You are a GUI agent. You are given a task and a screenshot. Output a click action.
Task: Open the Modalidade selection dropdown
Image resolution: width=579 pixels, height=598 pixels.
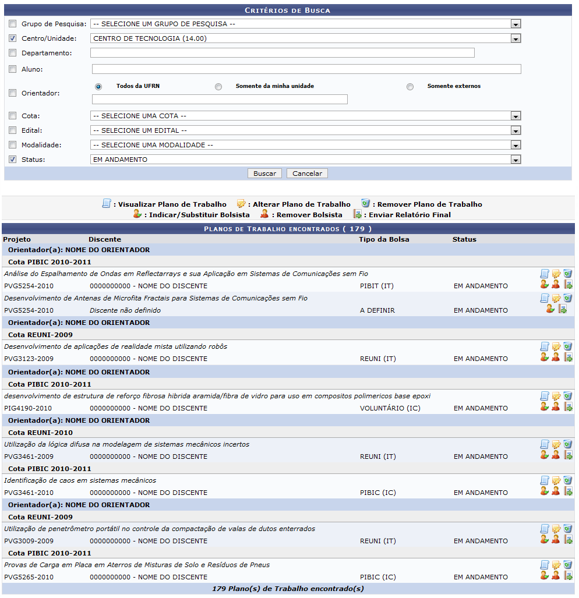click(515, 145)
